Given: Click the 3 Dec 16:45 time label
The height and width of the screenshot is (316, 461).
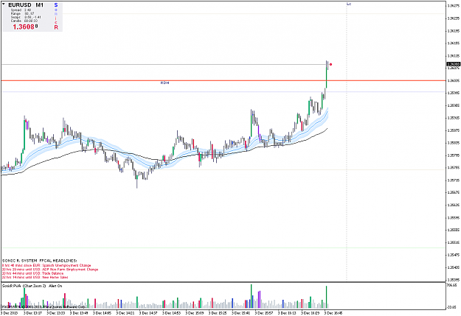Looking at the screenshot, I should pyautogui.click(x=333, y=313).
